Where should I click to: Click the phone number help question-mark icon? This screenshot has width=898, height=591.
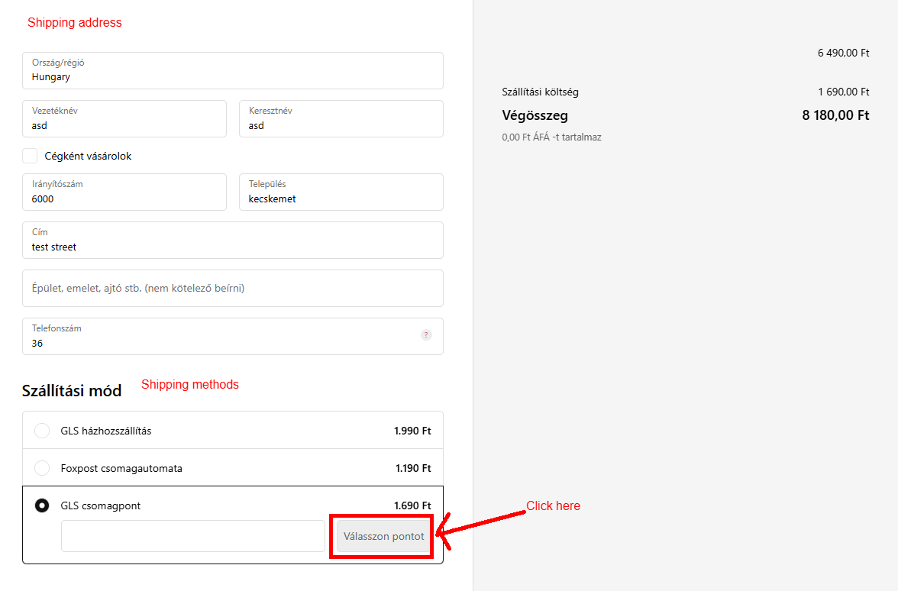pos(426,335)
